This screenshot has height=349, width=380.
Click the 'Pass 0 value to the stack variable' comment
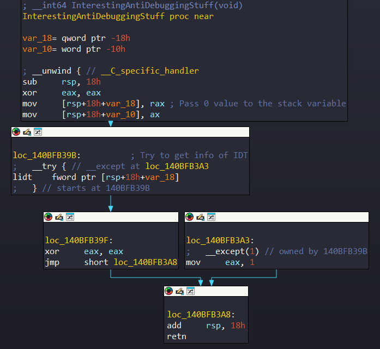[258, 104]
